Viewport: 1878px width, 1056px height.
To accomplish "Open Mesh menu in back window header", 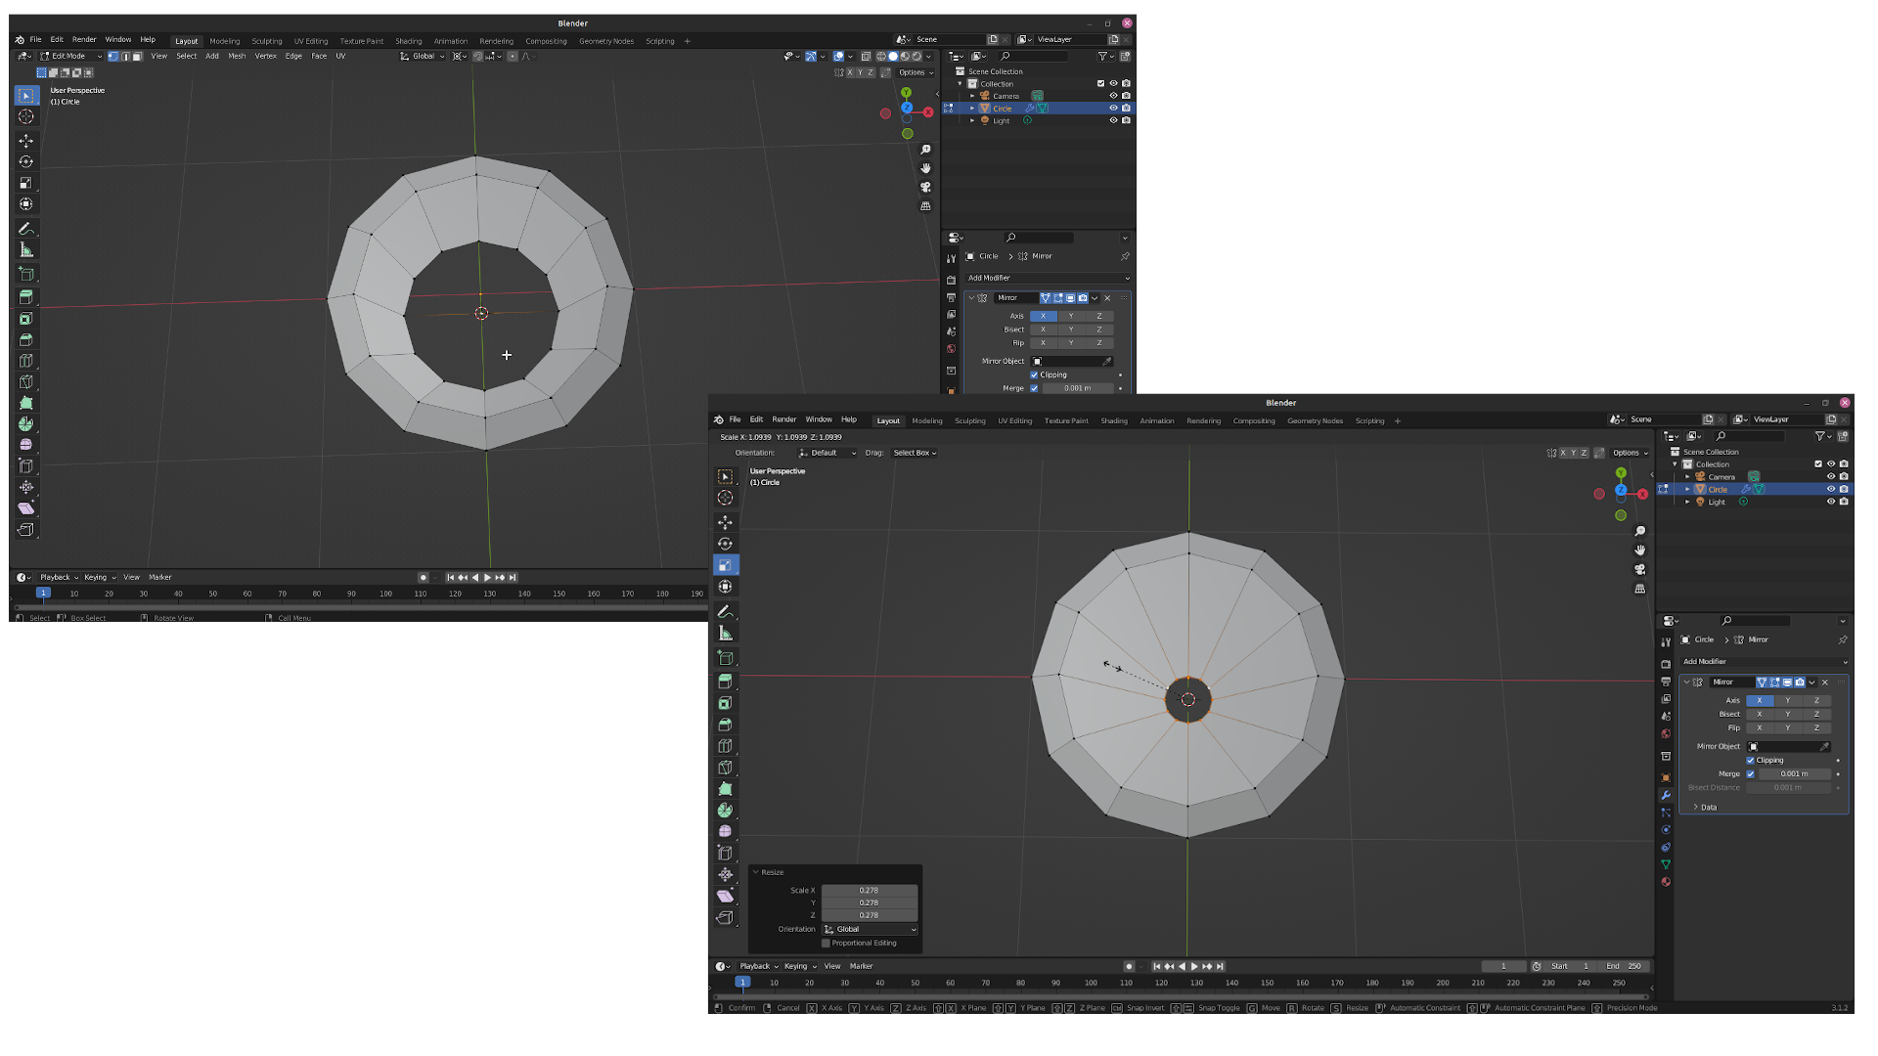I will pyautogui.click(x=237, y=57).
